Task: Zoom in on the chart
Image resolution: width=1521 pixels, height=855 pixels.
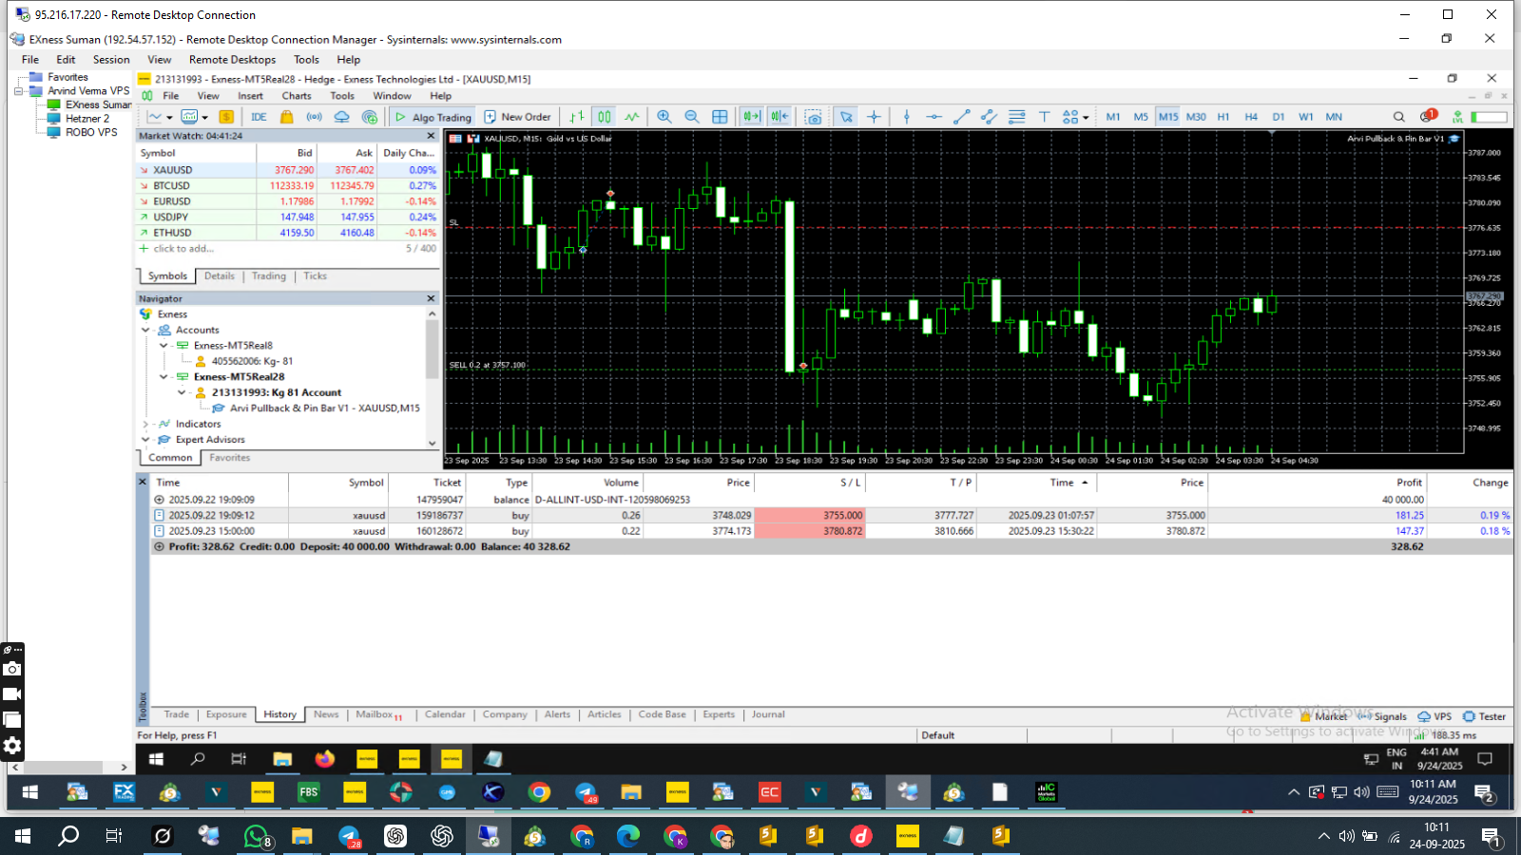Action: (x=664, y=117)
